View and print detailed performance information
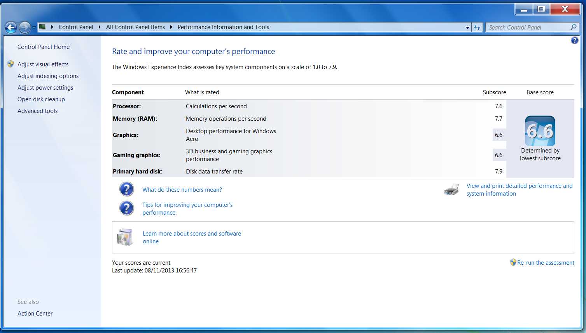 (x=520, y=190)
